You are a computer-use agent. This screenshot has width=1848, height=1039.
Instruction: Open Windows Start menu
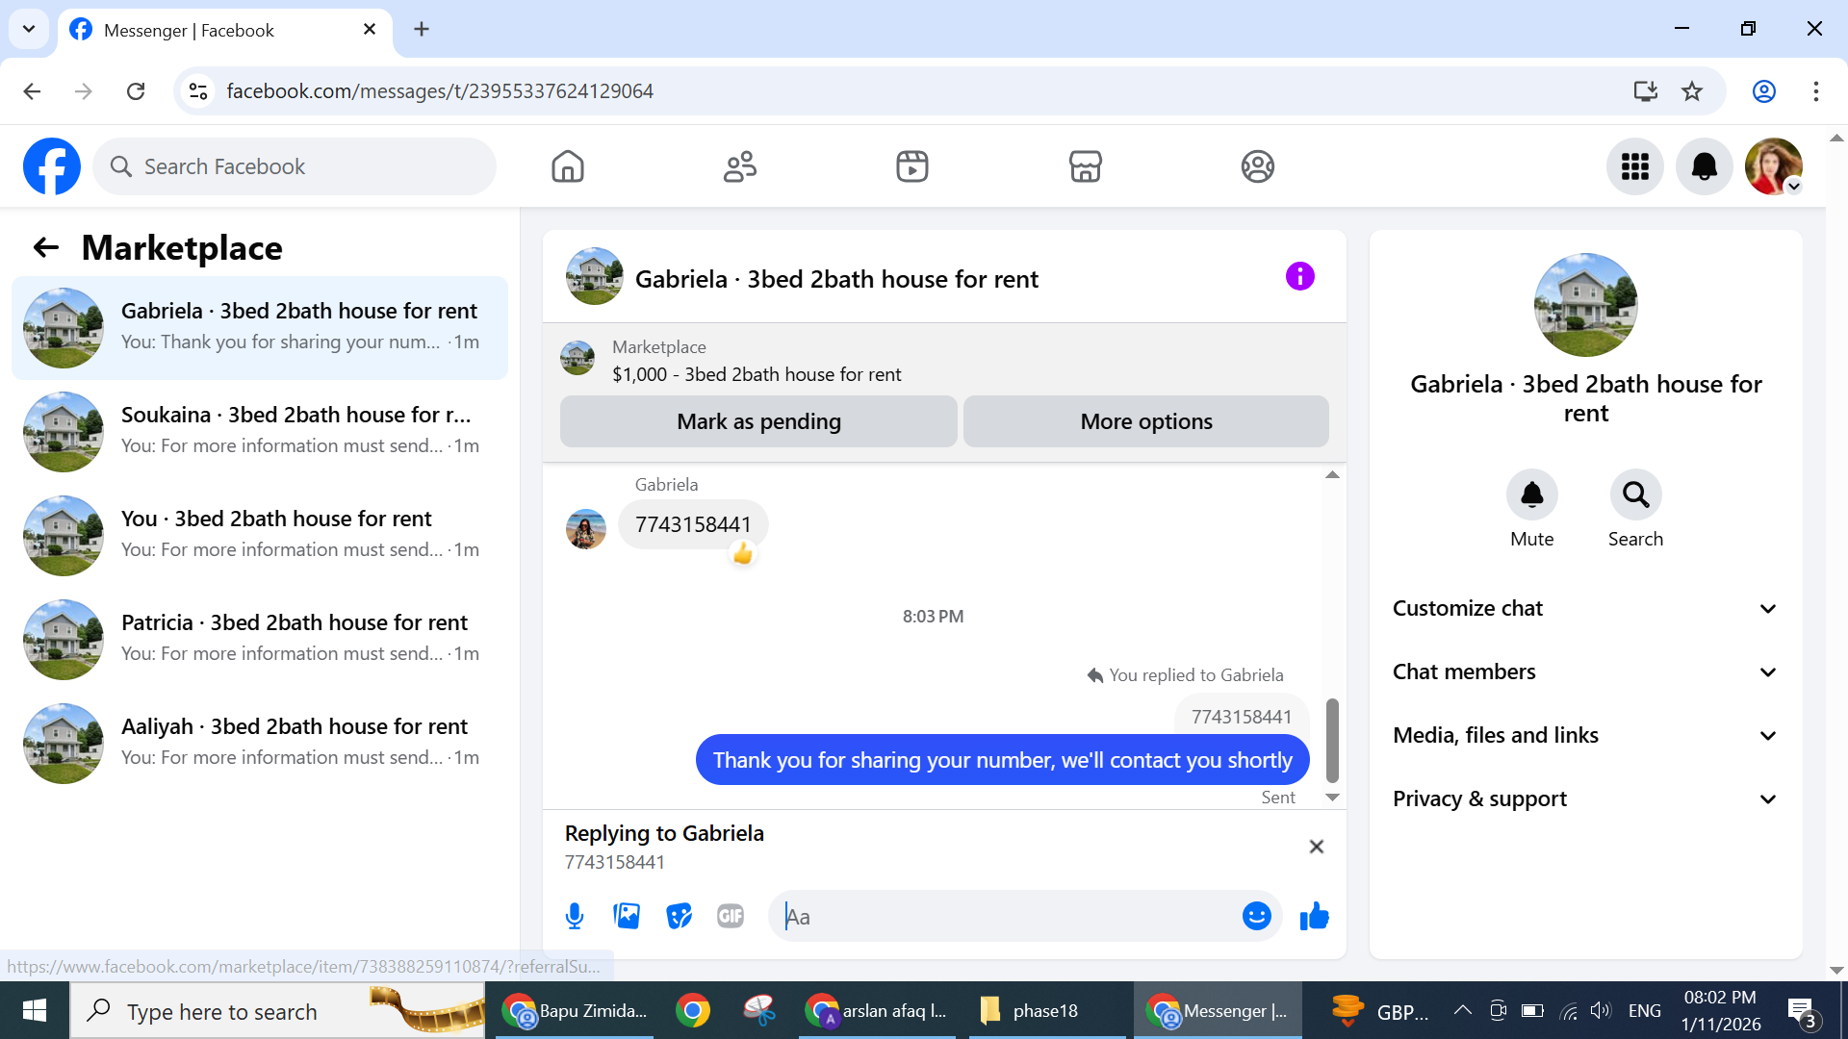[x=35, y=1010]
